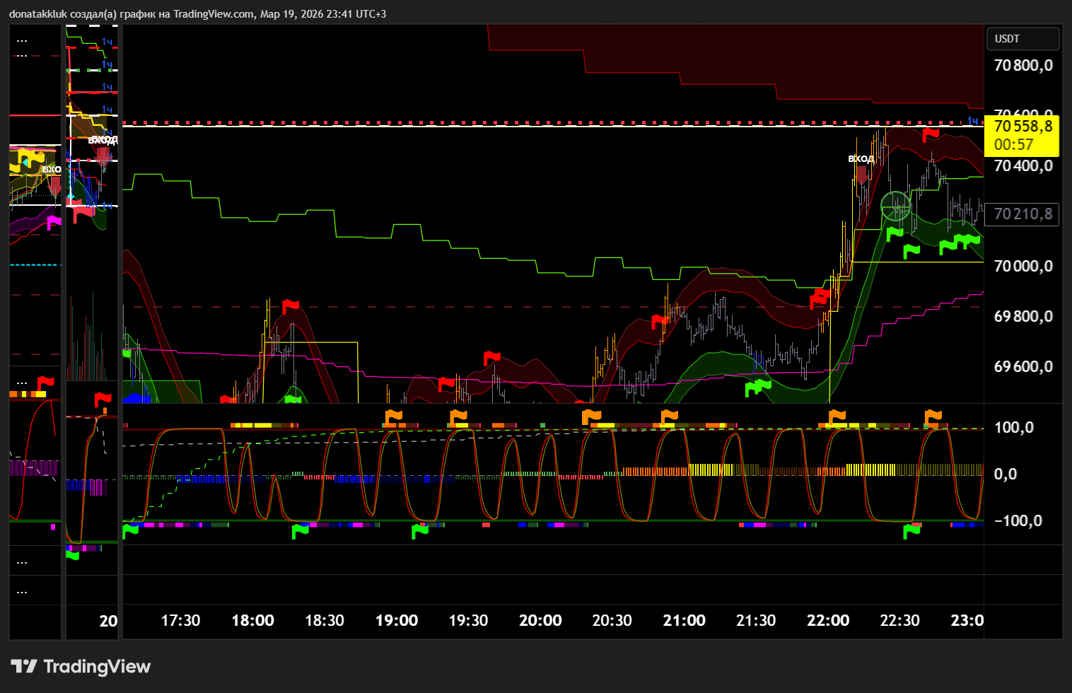Click the red down arrow under ВХОД in main chart
The width and height of the screenshot is (1072, 693).
863,174
